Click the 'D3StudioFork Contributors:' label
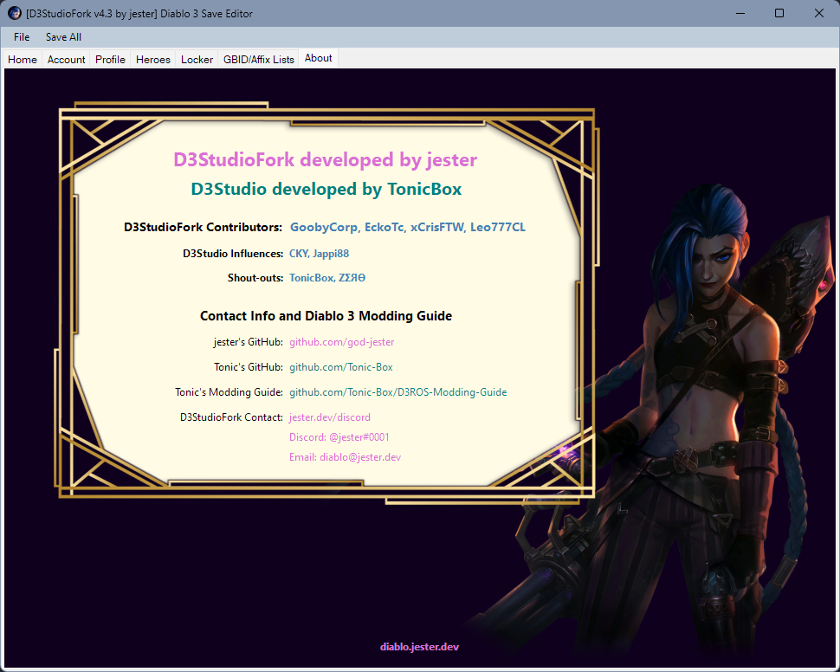Viewport: 840px width, 672px height. (203, 227)
